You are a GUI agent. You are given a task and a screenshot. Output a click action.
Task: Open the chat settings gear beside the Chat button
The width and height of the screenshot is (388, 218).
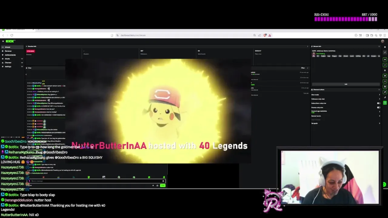(x=157, y=186)
